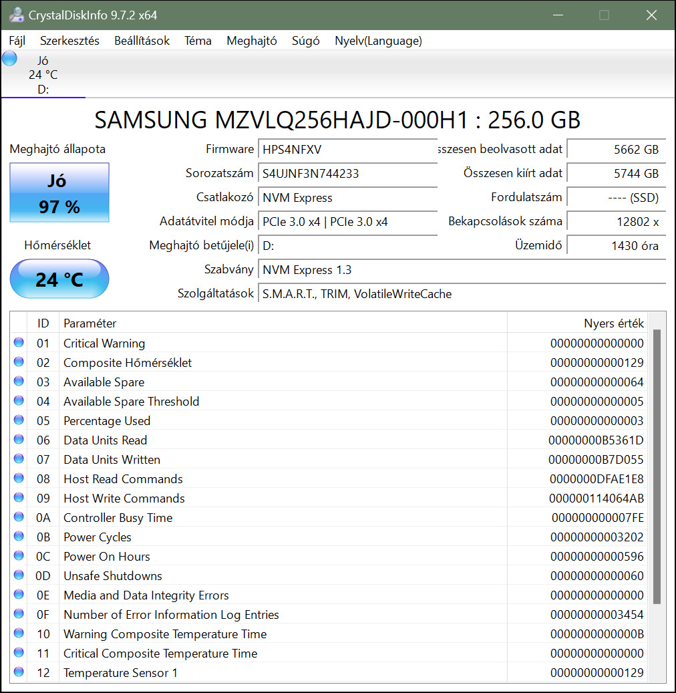This screenshot has width=676, height=693.
Task: Open the Téma menu
Action: (x=198, y=41)
